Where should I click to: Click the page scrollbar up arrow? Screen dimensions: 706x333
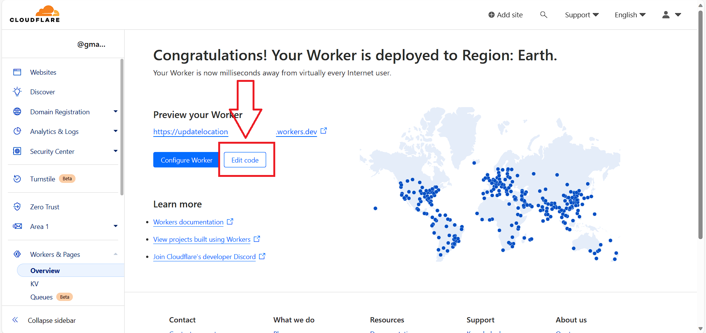[x=700, y=5]
